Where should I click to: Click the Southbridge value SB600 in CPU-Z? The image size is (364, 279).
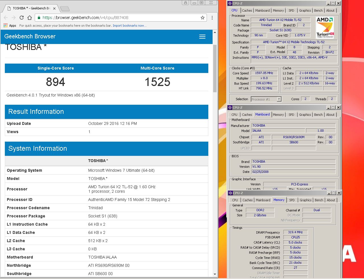click(x=294, y=142)
